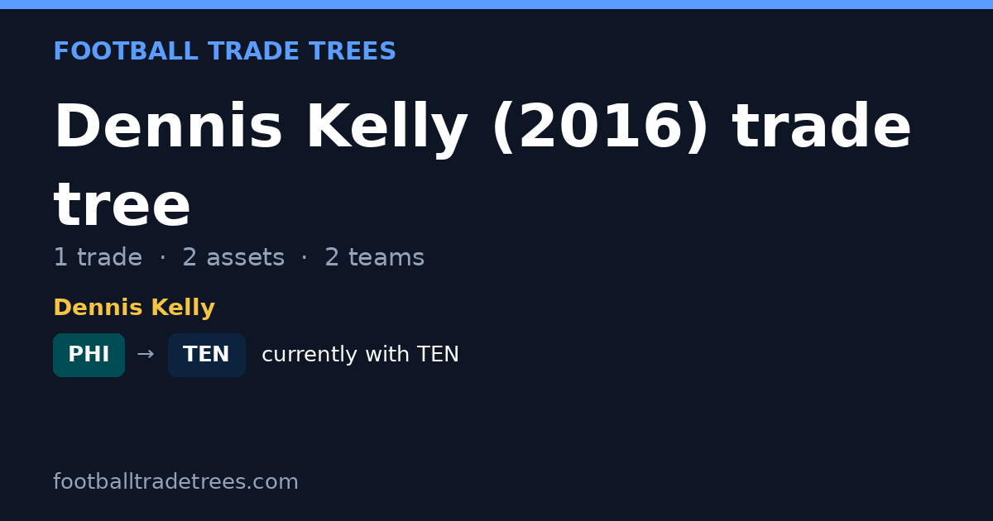Screen dimensions: 993x521
Task: Click the word tree on the heading's second line
Action: (x=122, y=207)
